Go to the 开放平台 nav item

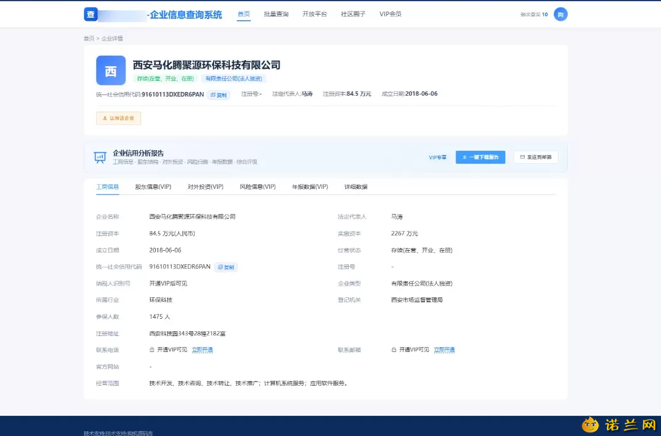pos(315,14)
